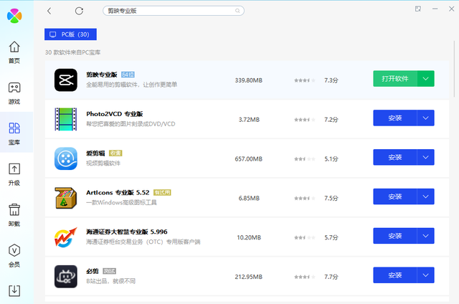459x304 pixels.
Task: Open the 剪映专业版 title link
Action: click(x=102, y=75)
